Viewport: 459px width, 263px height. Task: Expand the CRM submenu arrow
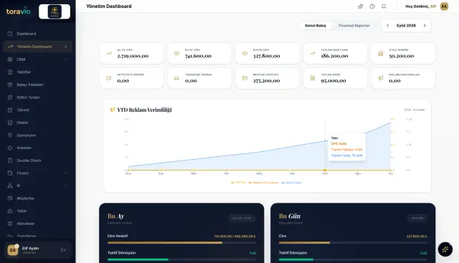(65, 59)
